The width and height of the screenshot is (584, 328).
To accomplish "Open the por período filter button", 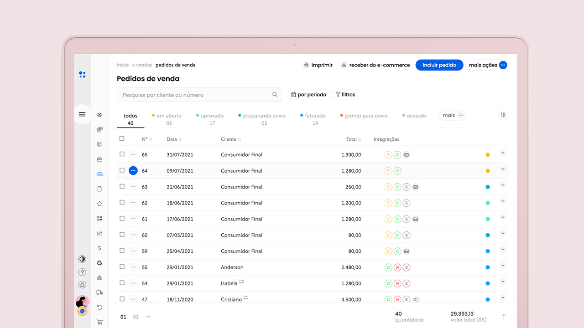I will pyautogui.click(x=308, y=95).
